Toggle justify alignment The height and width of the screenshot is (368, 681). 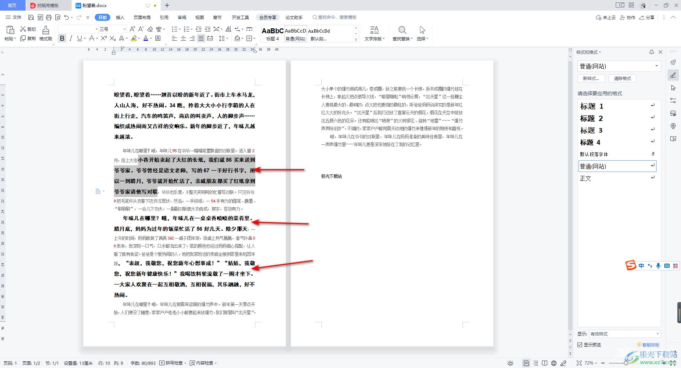(x=201, y=38)
